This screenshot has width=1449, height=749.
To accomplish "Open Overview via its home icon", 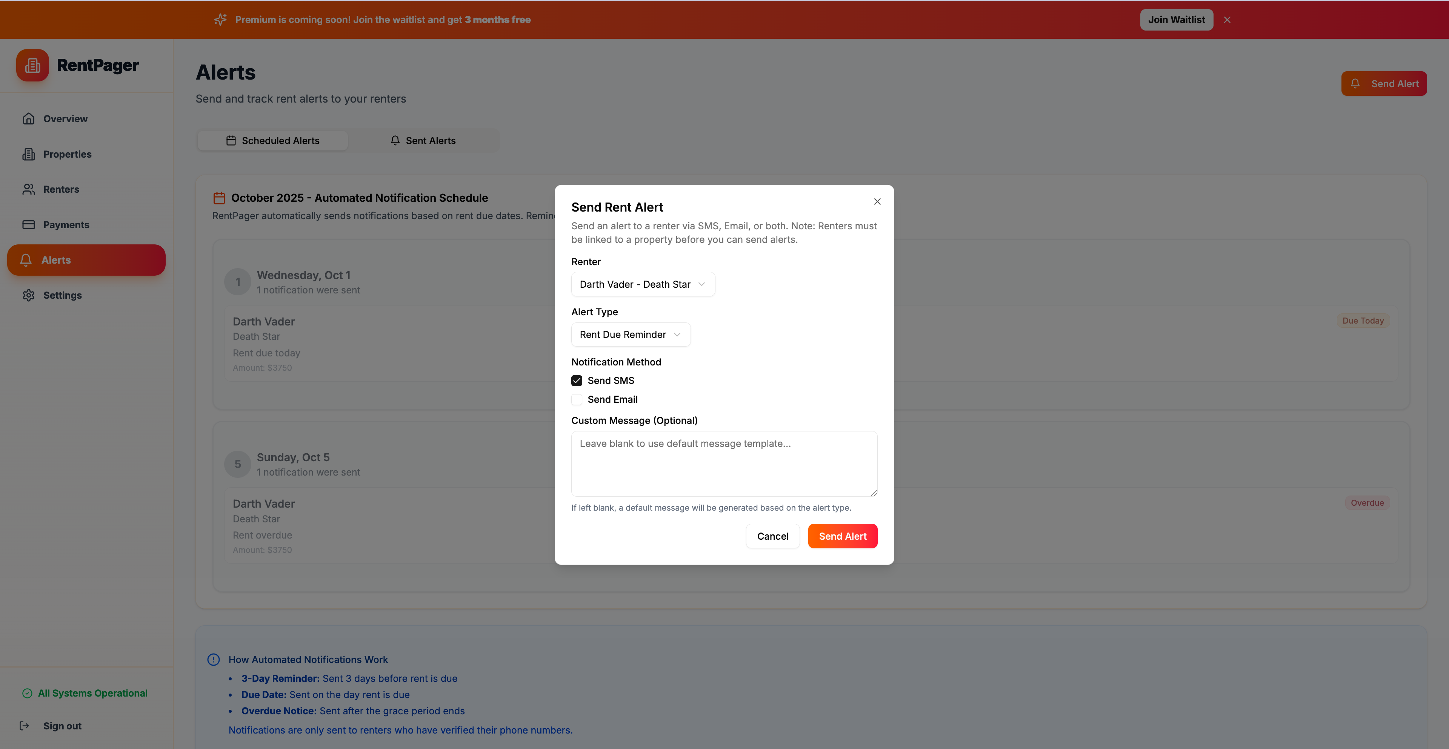I will point(29,119).
